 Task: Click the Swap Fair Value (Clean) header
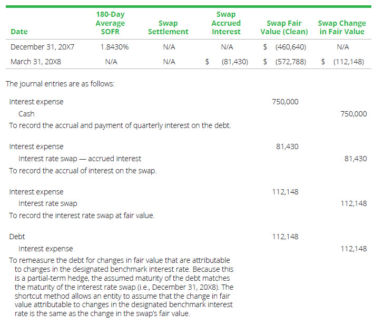[284, 27]
